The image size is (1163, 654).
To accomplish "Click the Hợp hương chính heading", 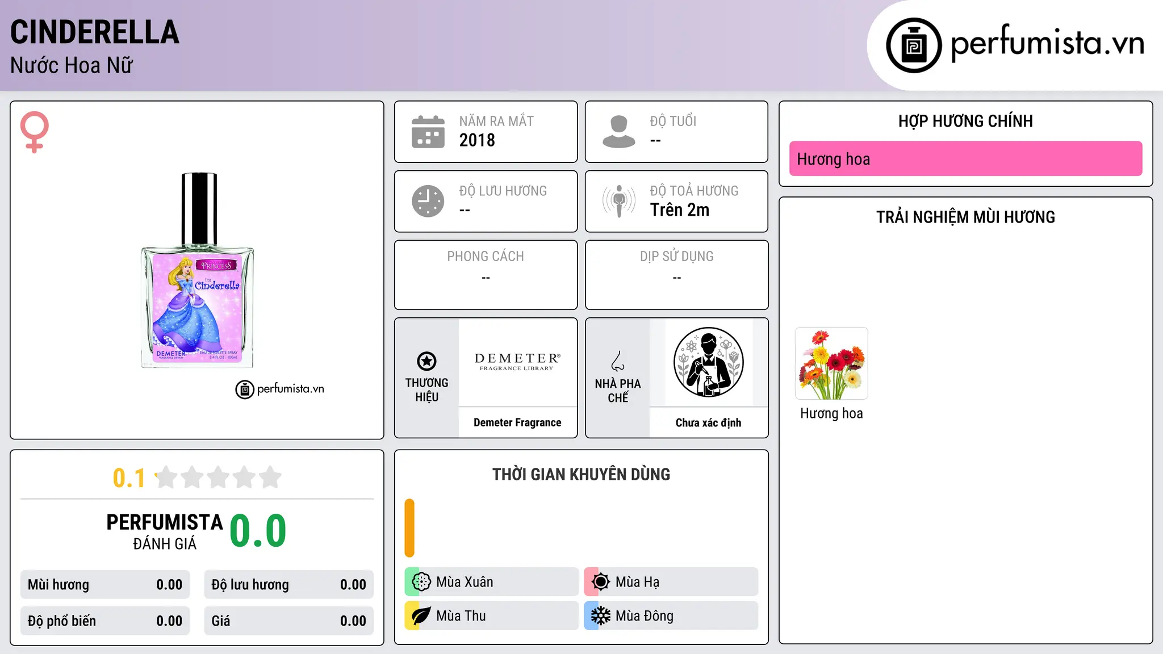I will tap(965, 121).
